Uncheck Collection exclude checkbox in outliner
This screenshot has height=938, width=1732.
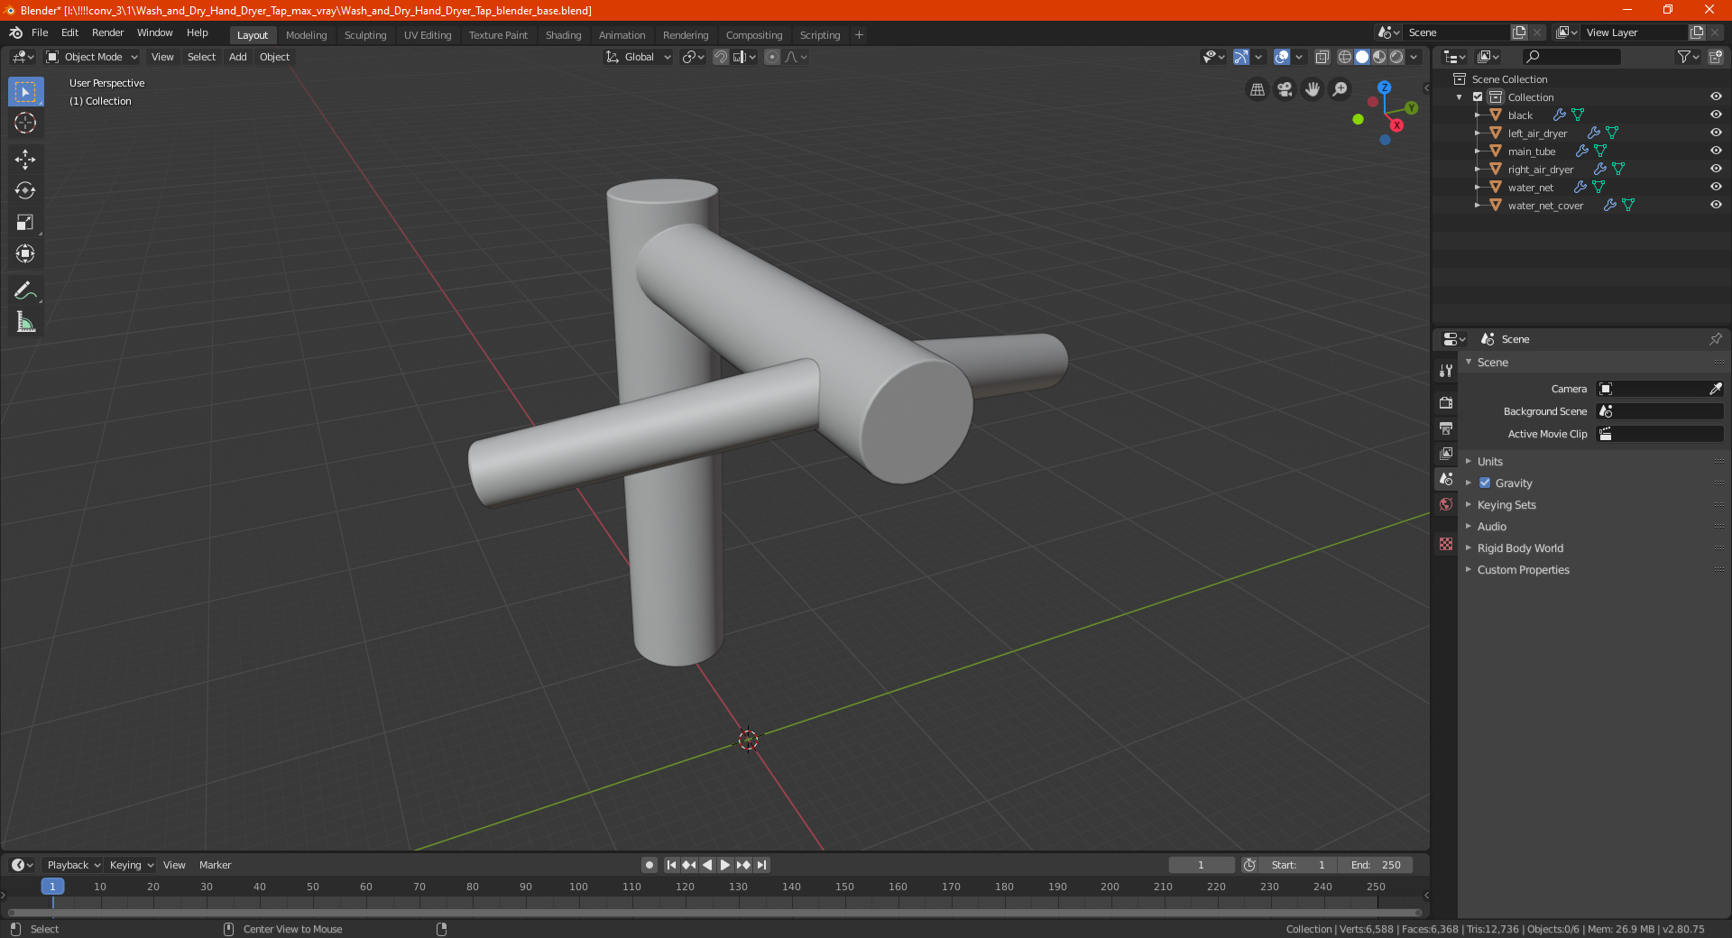1478,97
